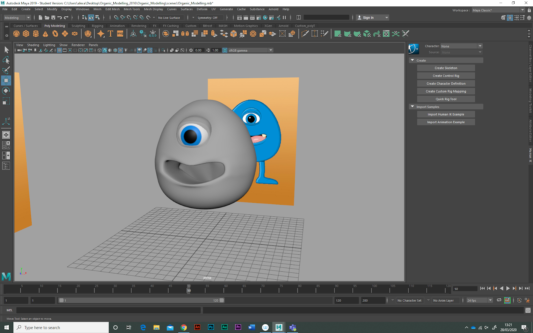Activate the Rotate tool in toolbox

pos(6,91)
